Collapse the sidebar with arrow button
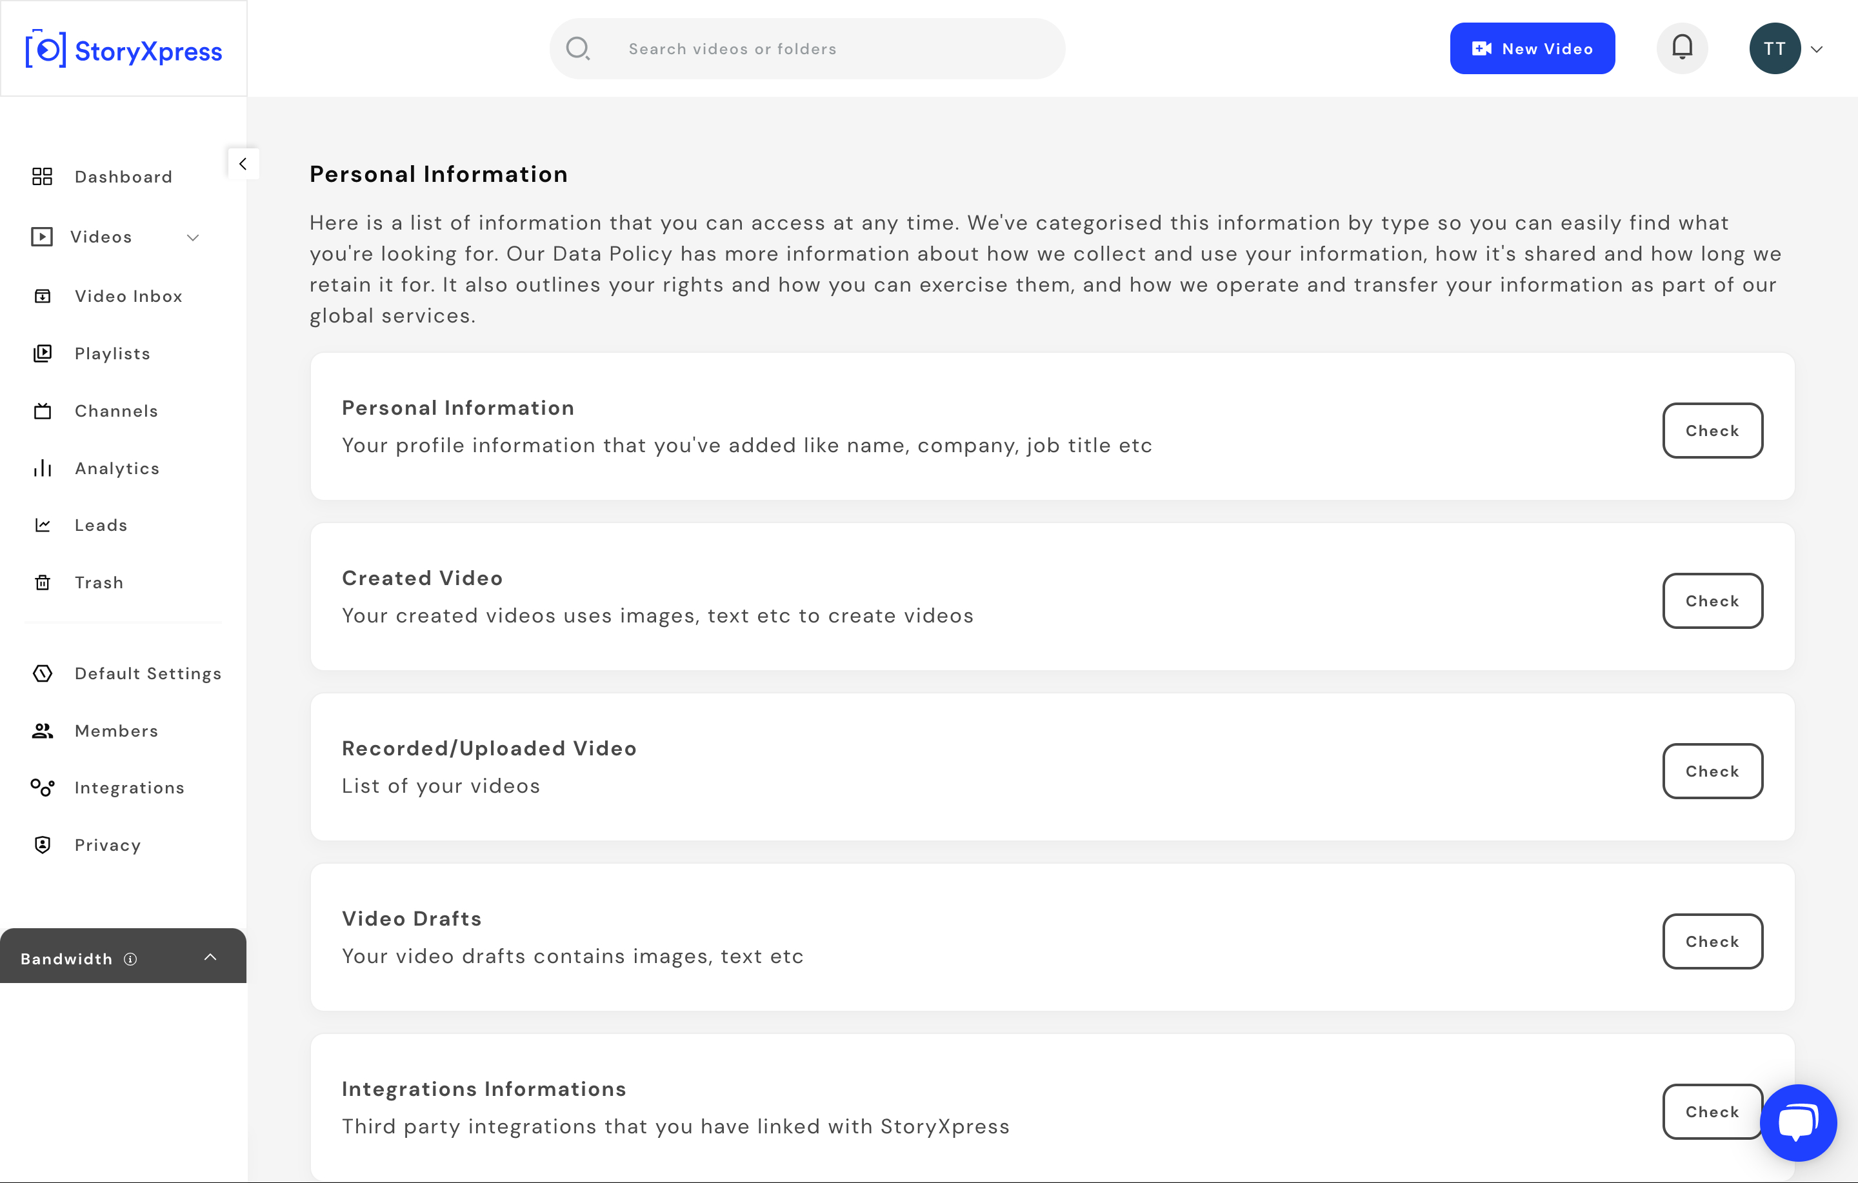Viewport: 1858px width, 1183px height. pos(243,164)
